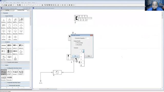Open the Window menu

(34, 3)
